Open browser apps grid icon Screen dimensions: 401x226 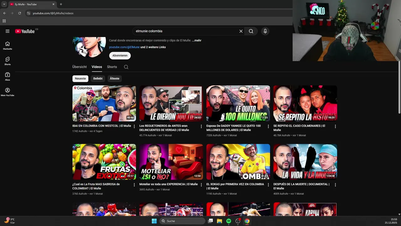pyautogui.click(x=4, y=21)
